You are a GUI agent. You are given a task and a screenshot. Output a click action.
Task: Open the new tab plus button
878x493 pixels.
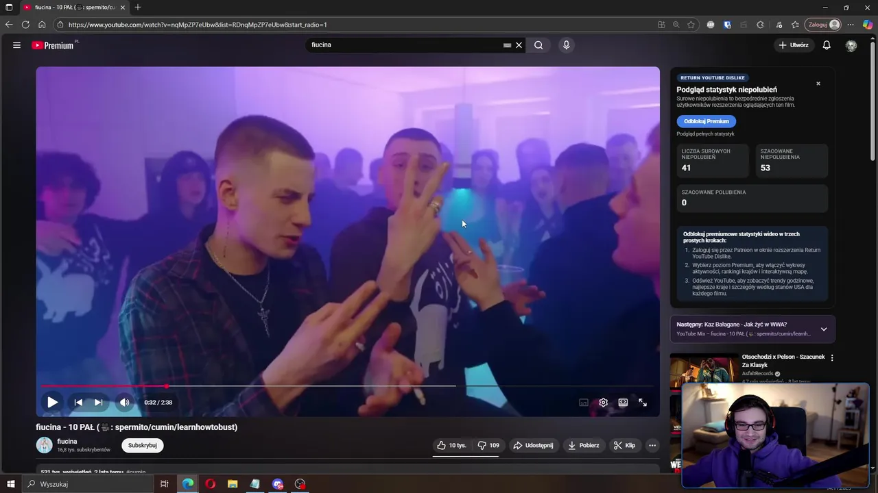(x=138, y=8)
